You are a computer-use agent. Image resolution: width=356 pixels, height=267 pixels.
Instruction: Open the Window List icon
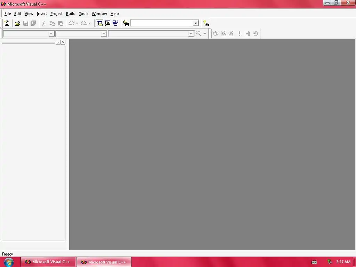tap(115, 23)
